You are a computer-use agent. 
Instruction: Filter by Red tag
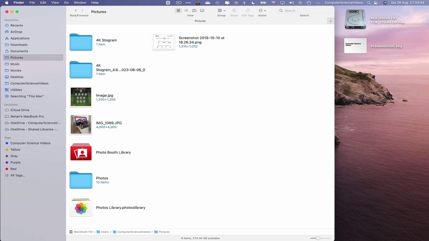point(33,169)
